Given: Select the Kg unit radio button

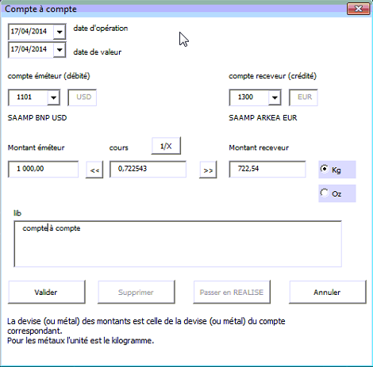Looking at the screenshot, I should [x=325, y=169].
